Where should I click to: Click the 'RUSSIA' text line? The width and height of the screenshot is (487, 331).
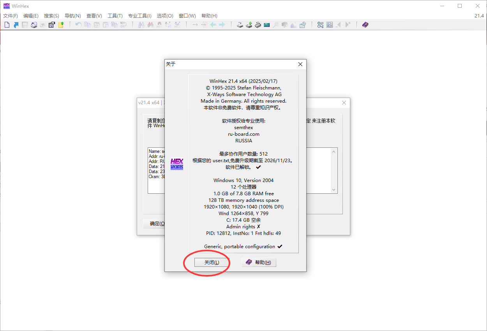(x=243, y=140)
